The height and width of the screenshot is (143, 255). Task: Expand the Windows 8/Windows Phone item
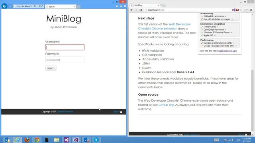[x=231, y=33]
